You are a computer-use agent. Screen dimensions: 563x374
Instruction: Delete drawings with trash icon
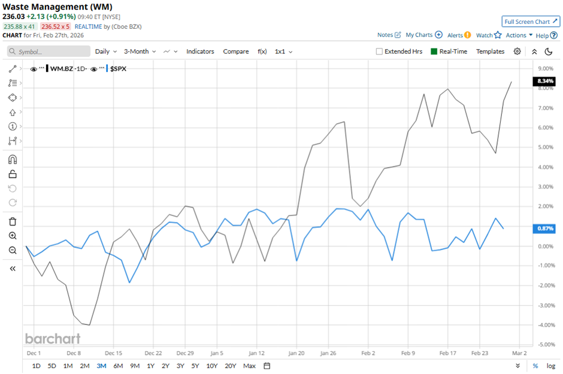coord(13,221)
